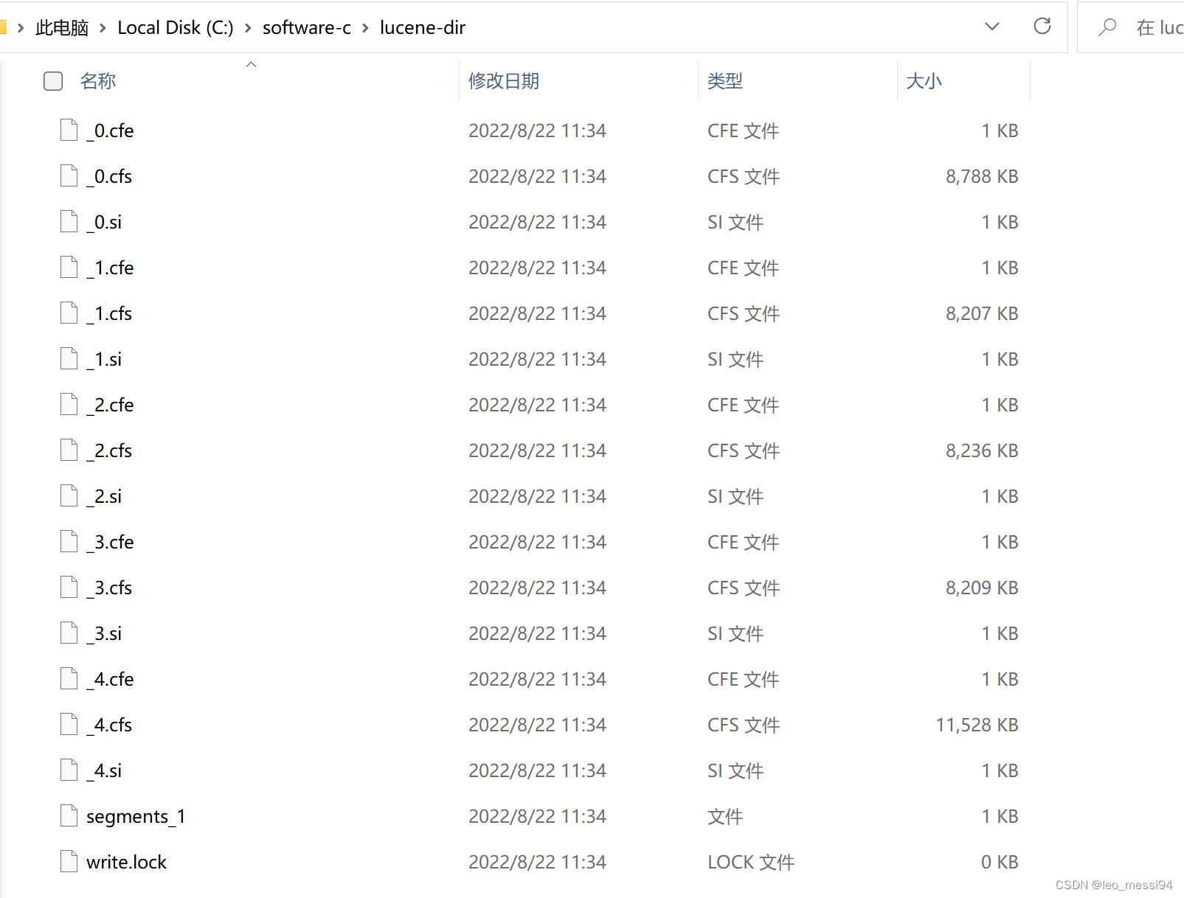The height and width of the screenshot is (898, 1184).
Task: Select the _1.cfs file row
Action: click(x=111, y=313)
